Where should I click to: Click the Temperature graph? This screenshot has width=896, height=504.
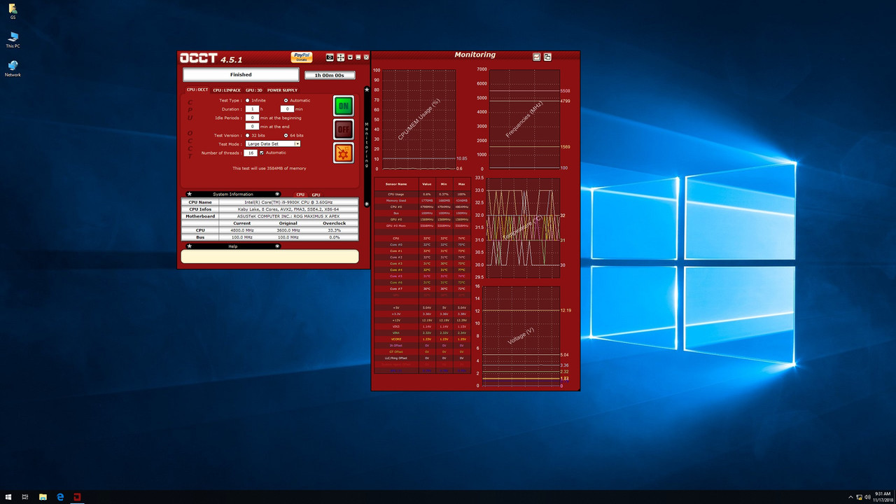coord(524,228)
